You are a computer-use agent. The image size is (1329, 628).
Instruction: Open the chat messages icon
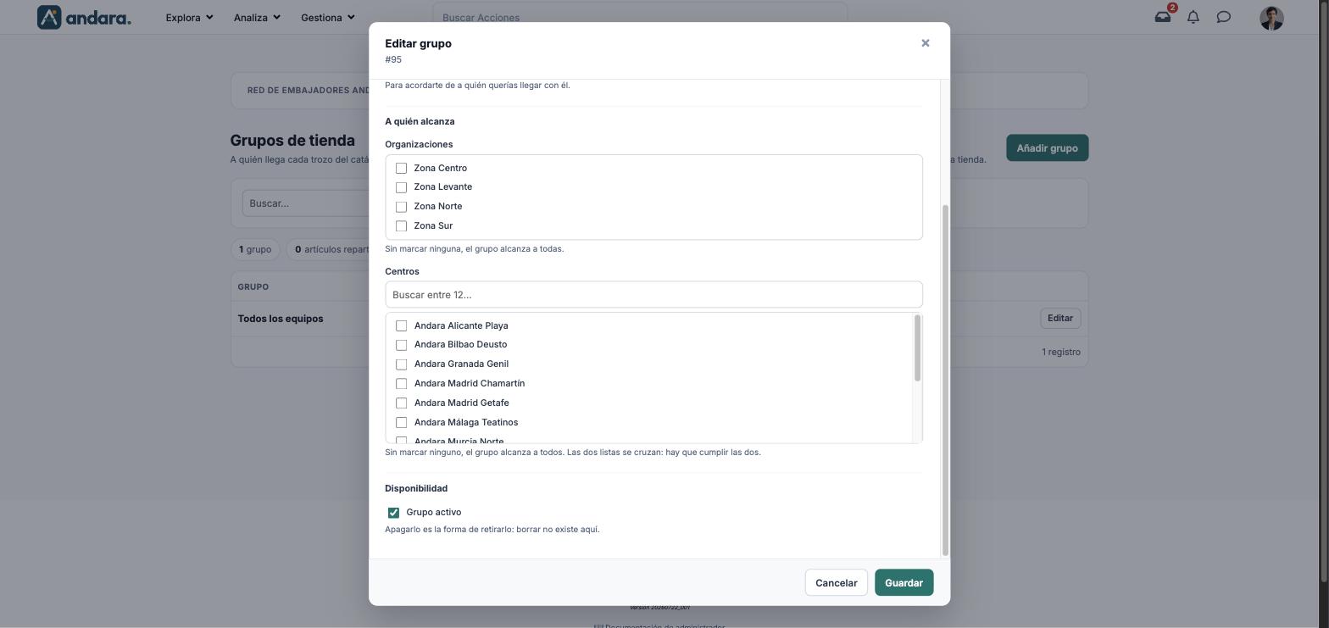coord(1224,17)
